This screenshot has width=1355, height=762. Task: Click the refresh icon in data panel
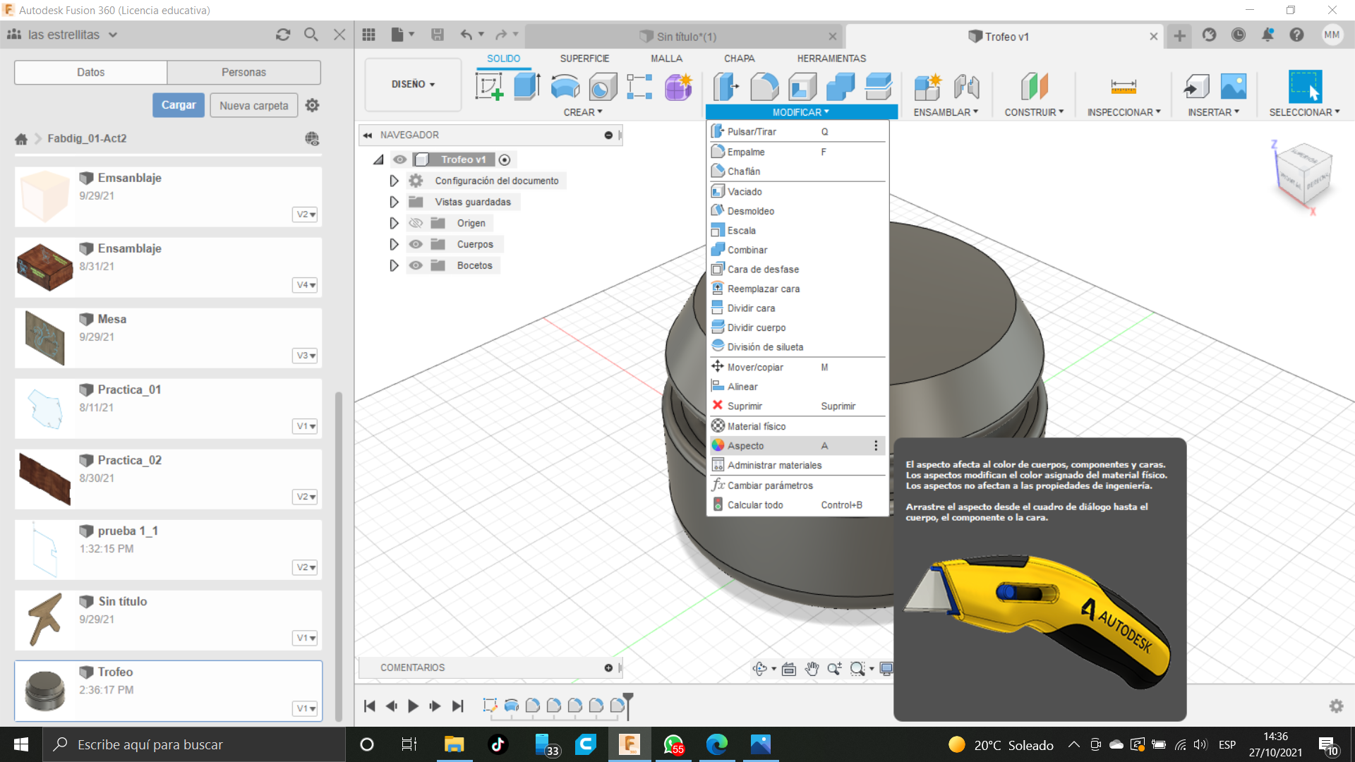click(283, 35)
